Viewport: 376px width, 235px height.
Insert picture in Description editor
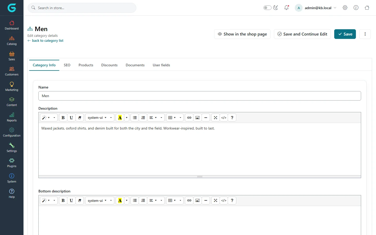[198, 118]
